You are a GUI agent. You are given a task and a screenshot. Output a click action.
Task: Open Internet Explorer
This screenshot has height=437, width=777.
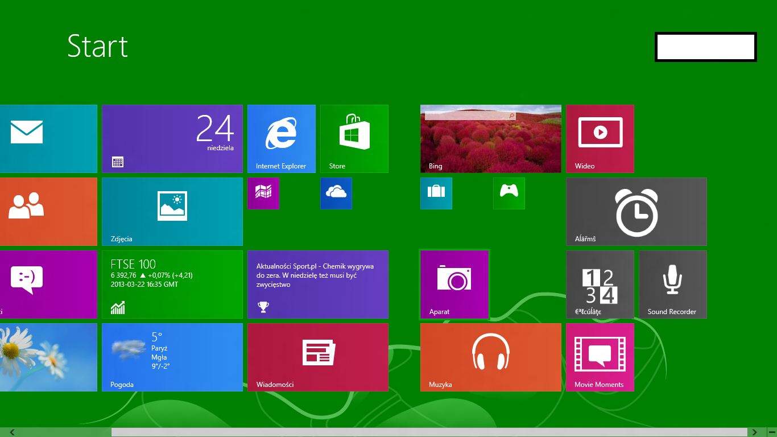coord(282,138)
